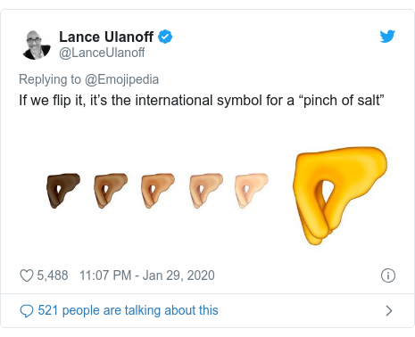Image resolution: width=415 pixels, height=337 pixels.
Task: Click the blue verified badge
Action: 165,37
